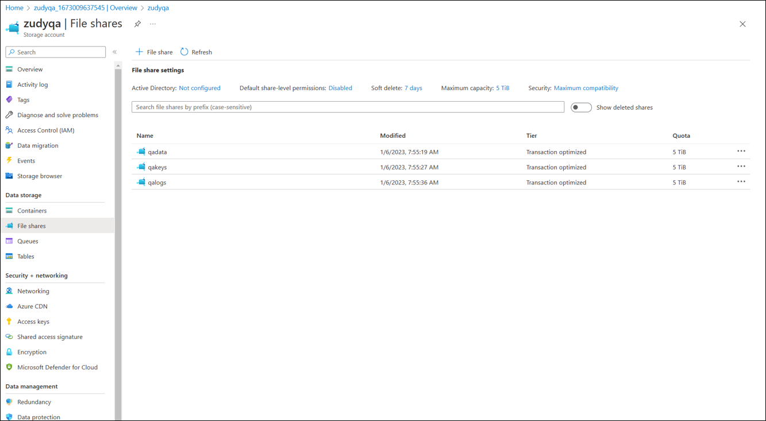Click the Tables icon

pos(9,257)
